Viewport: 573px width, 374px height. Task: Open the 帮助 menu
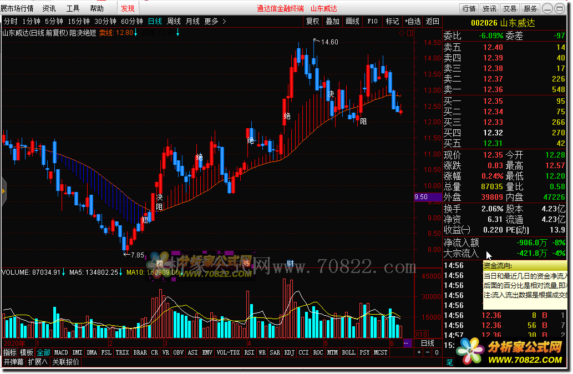pyautogui.click(x=97, y=8)
